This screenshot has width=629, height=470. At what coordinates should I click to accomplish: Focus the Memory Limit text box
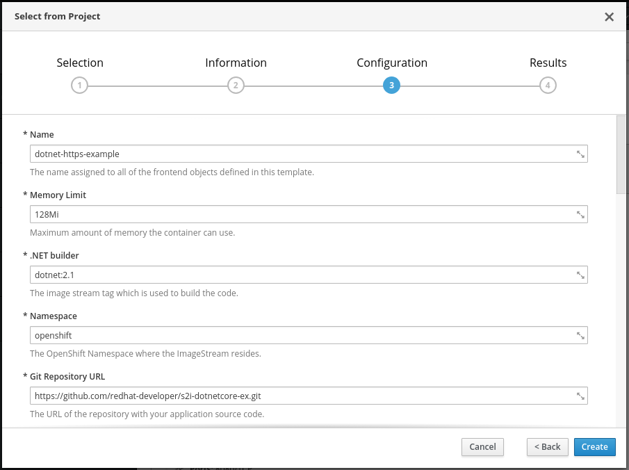pos(299,214)
